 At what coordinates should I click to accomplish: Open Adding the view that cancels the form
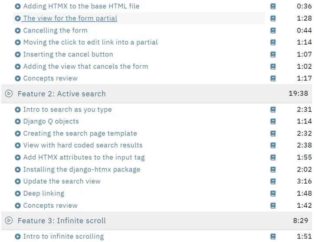pyautogui.click(x=86, y=66)
